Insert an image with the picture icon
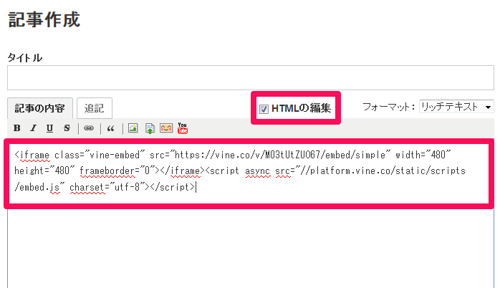500x288 pixels. pos(133,128)
